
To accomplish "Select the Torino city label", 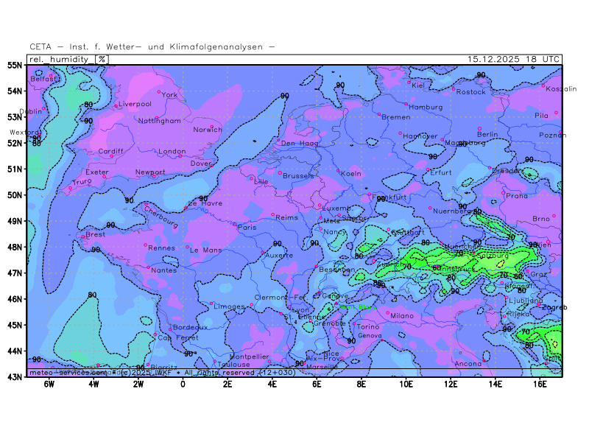I will pyautogui.click(x=367, y=326).
